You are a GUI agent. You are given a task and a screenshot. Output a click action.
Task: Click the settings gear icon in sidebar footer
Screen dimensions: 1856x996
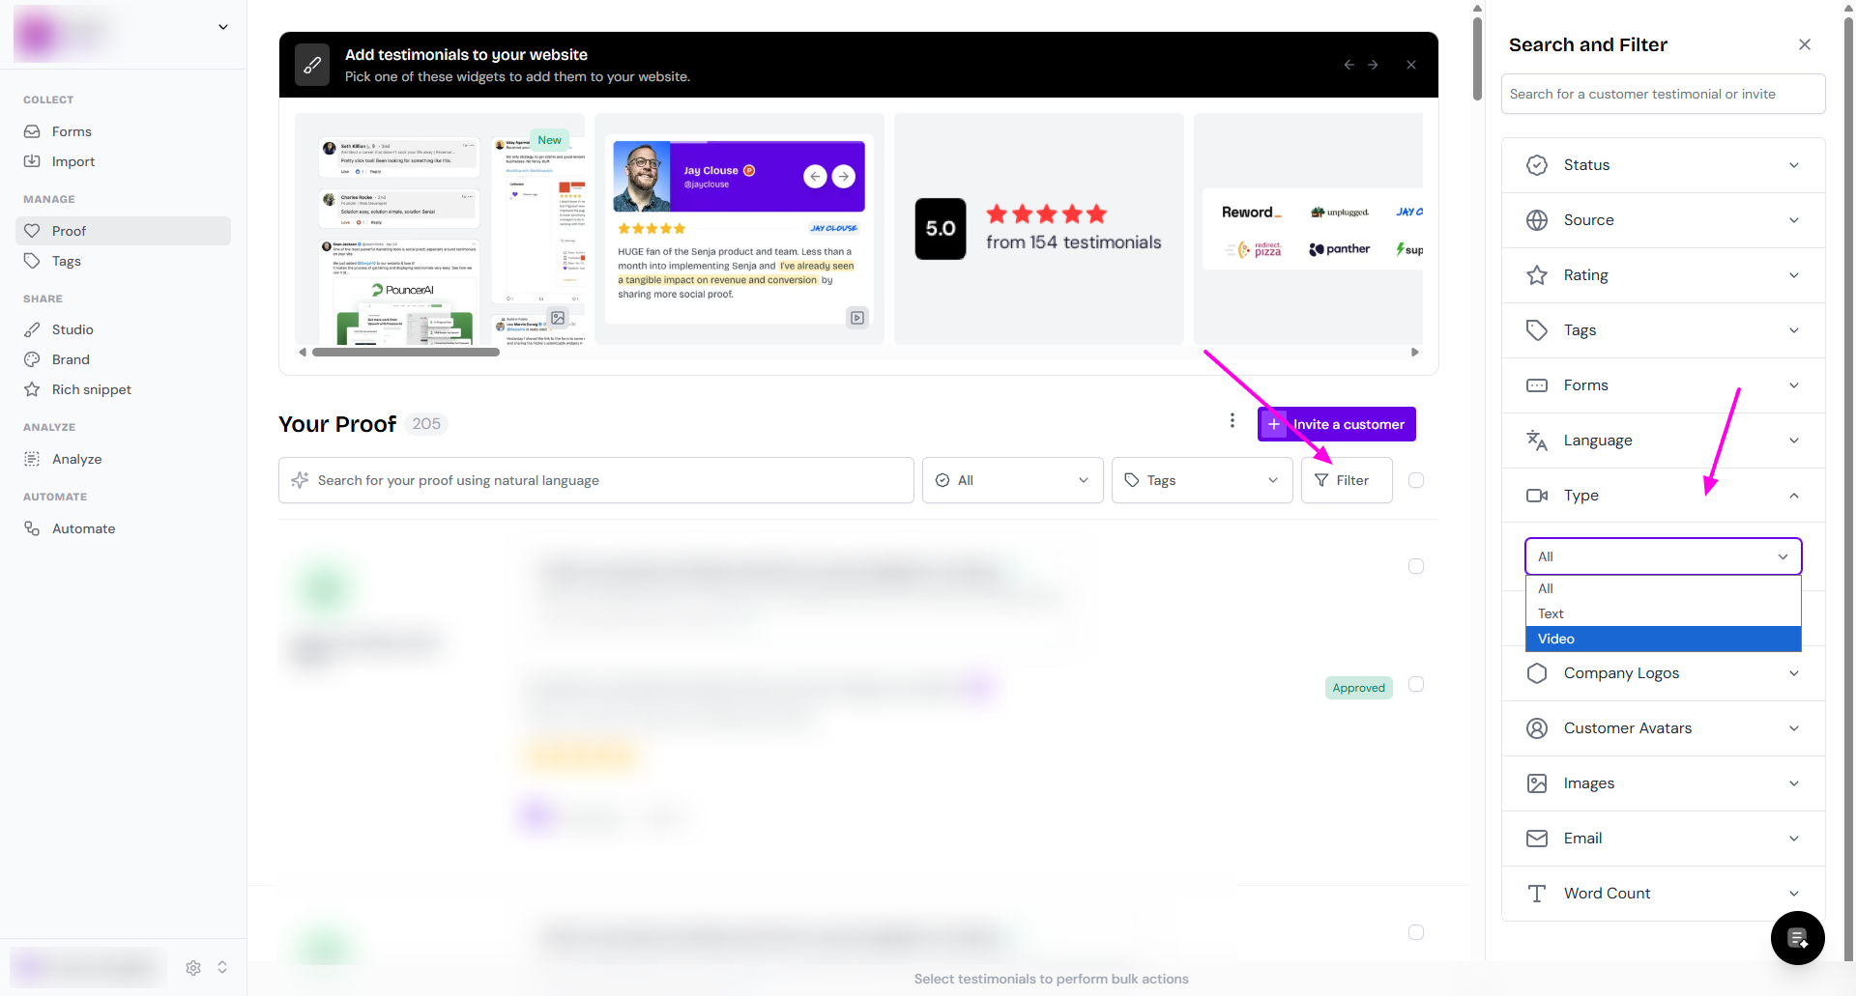tap(193, 967)
